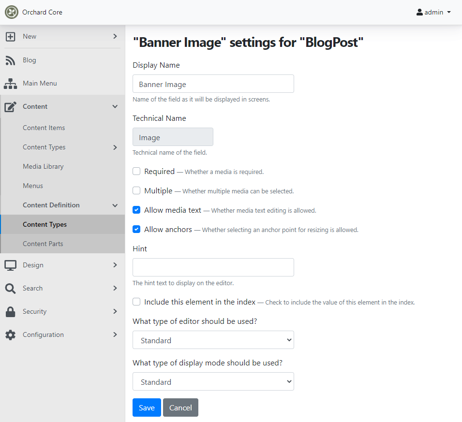Click the Main Menu sitemap icon
This screenshot has height=422, width=462.
click(10, 84)
